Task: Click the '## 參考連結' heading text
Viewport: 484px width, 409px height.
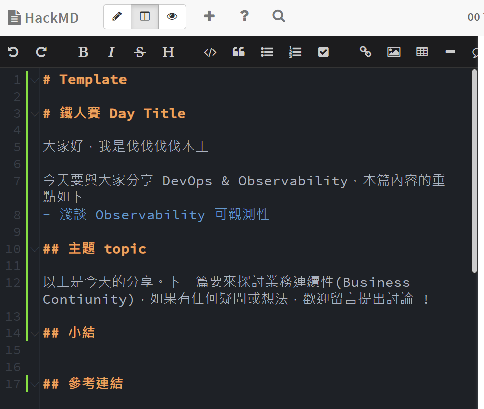Action: (x=83, y=384)
